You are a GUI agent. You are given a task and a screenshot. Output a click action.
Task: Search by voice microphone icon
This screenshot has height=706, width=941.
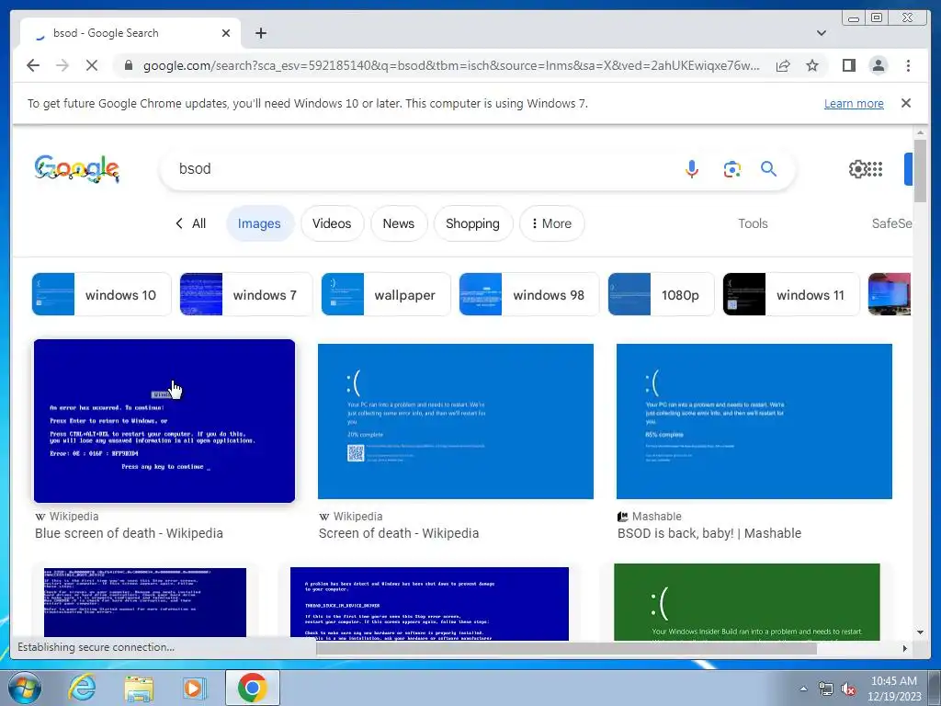tap(692, 169)
